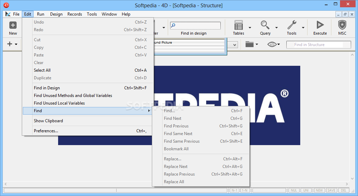
Task: Click the horizontal scrollbar right arrow
Action: pos(347,184)
